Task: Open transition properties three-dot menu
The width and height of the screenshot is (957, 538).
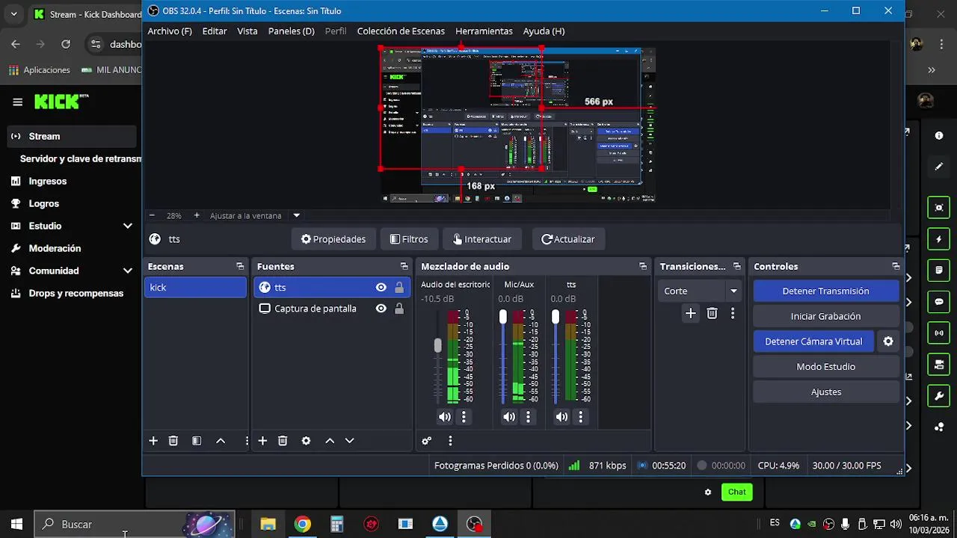Action: click(x=733, y=314)
